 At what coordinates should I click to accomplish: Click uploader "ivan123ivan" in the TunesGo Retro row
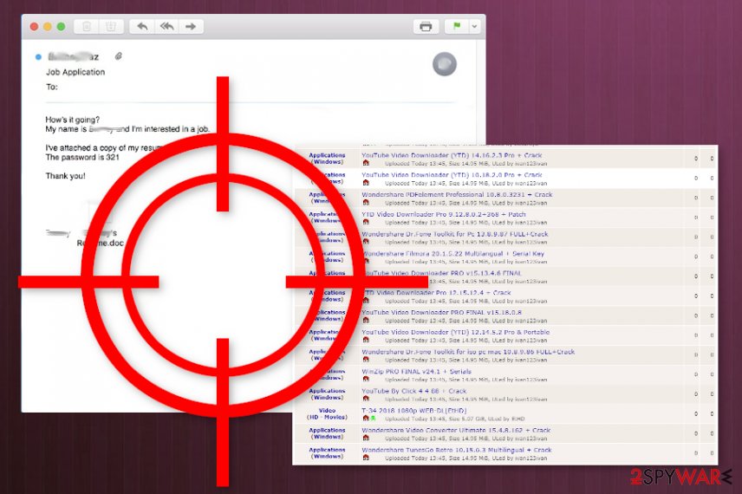[531, 458]
